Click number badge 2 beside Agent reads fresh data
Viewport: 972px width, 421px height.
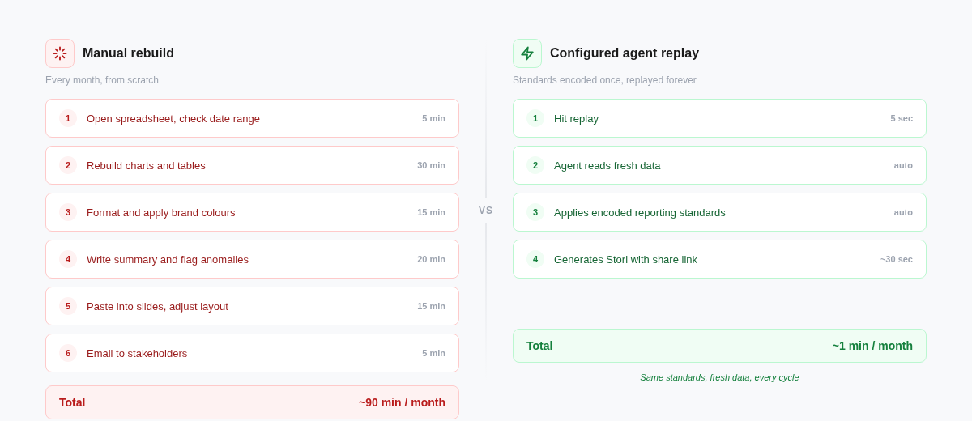pos(535,165)
